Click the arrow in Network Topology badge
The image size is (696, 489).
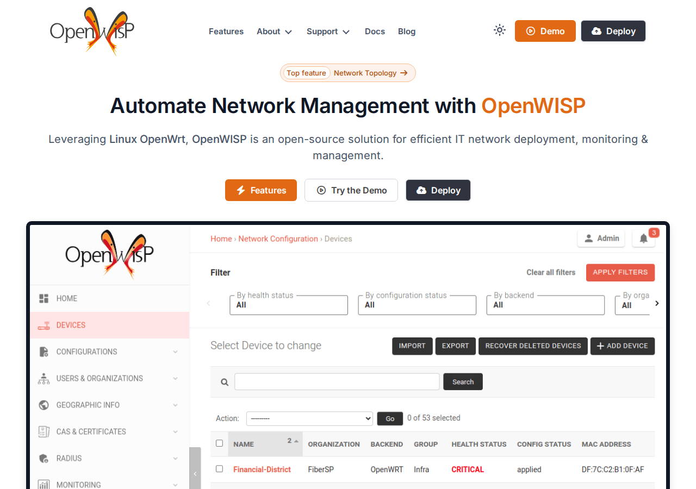pyautogui.click(x=404, y=73)
